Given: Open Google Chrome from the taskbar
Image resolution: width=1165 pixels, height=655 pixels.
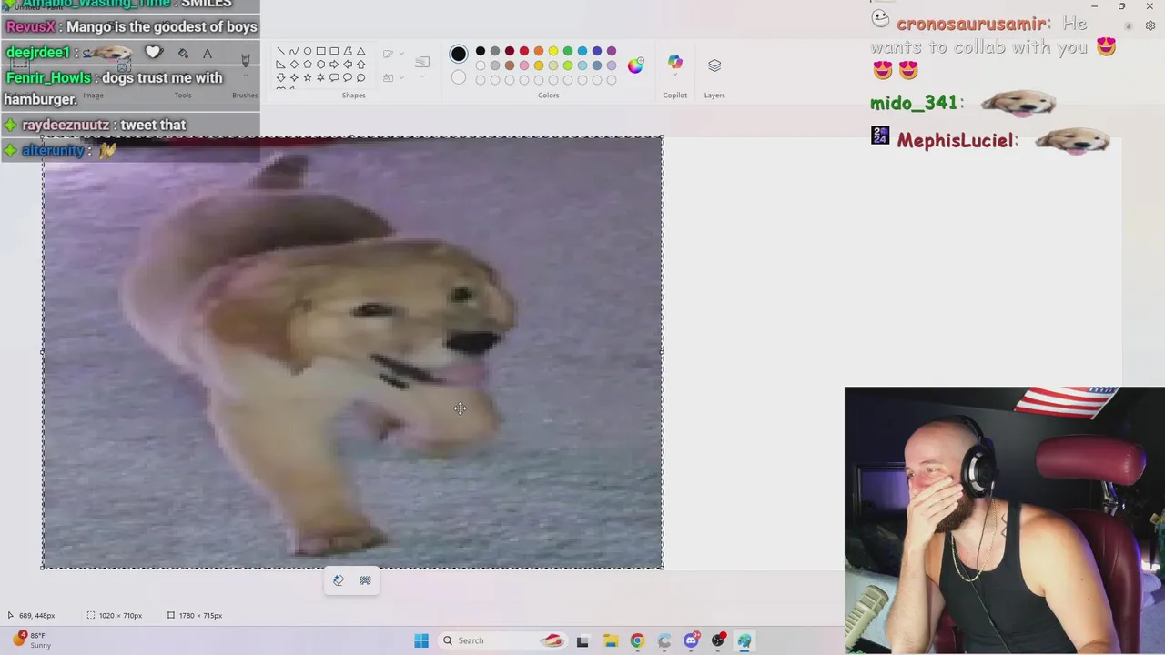Looking at the screenshot, I should point(637,640).
